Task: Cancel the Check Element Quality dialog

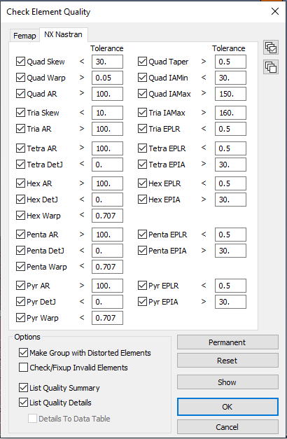Action: point(227,427)
